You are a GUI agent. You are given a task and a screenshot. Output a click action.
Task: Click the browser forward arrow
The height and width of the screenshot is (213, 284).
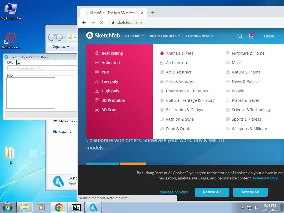(93, 22)
